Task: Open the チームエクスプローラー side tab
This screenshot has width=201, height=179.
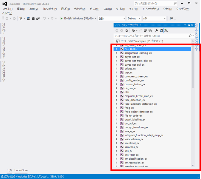Action: (4, 72)
